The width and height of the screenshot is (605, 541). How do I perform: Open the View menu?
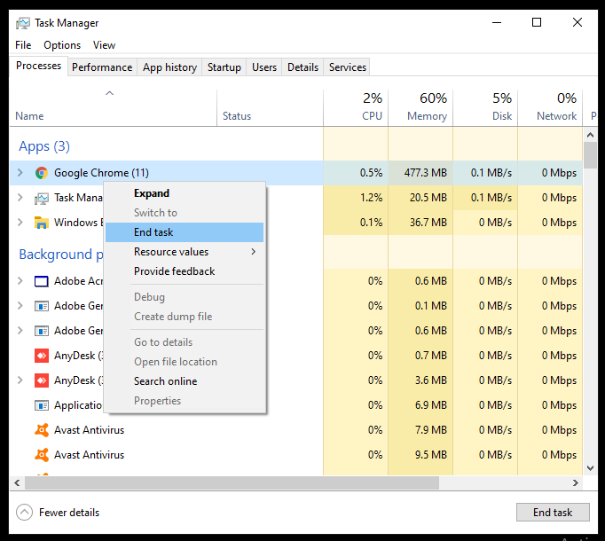click(x=104, y=45)
